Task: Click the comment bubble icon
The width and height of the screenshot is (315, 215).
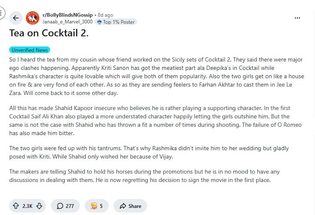Action: tap(60, 206)
